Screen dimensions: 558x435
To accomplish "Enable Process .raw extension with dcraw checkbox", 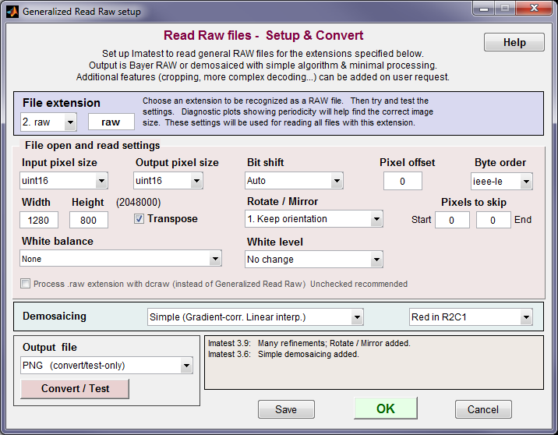I will point(25,284).
